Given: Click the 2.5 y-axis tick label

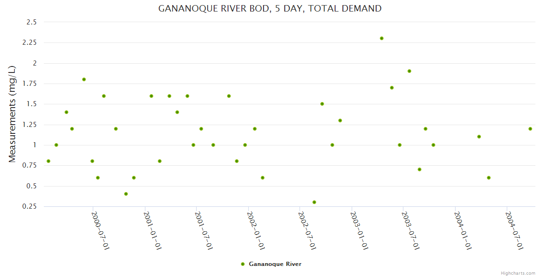Looking at the screenshot, I should 30,22.
